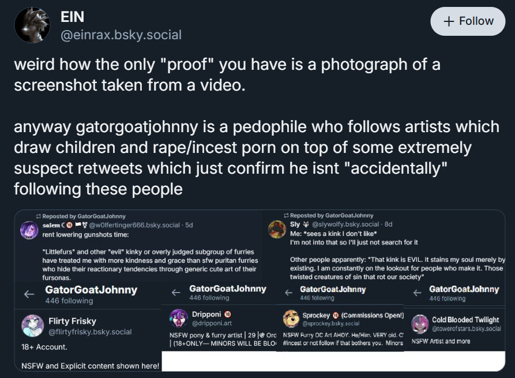
Task: Click Sly's avatar in the reposted post
Action: (277, 229)
